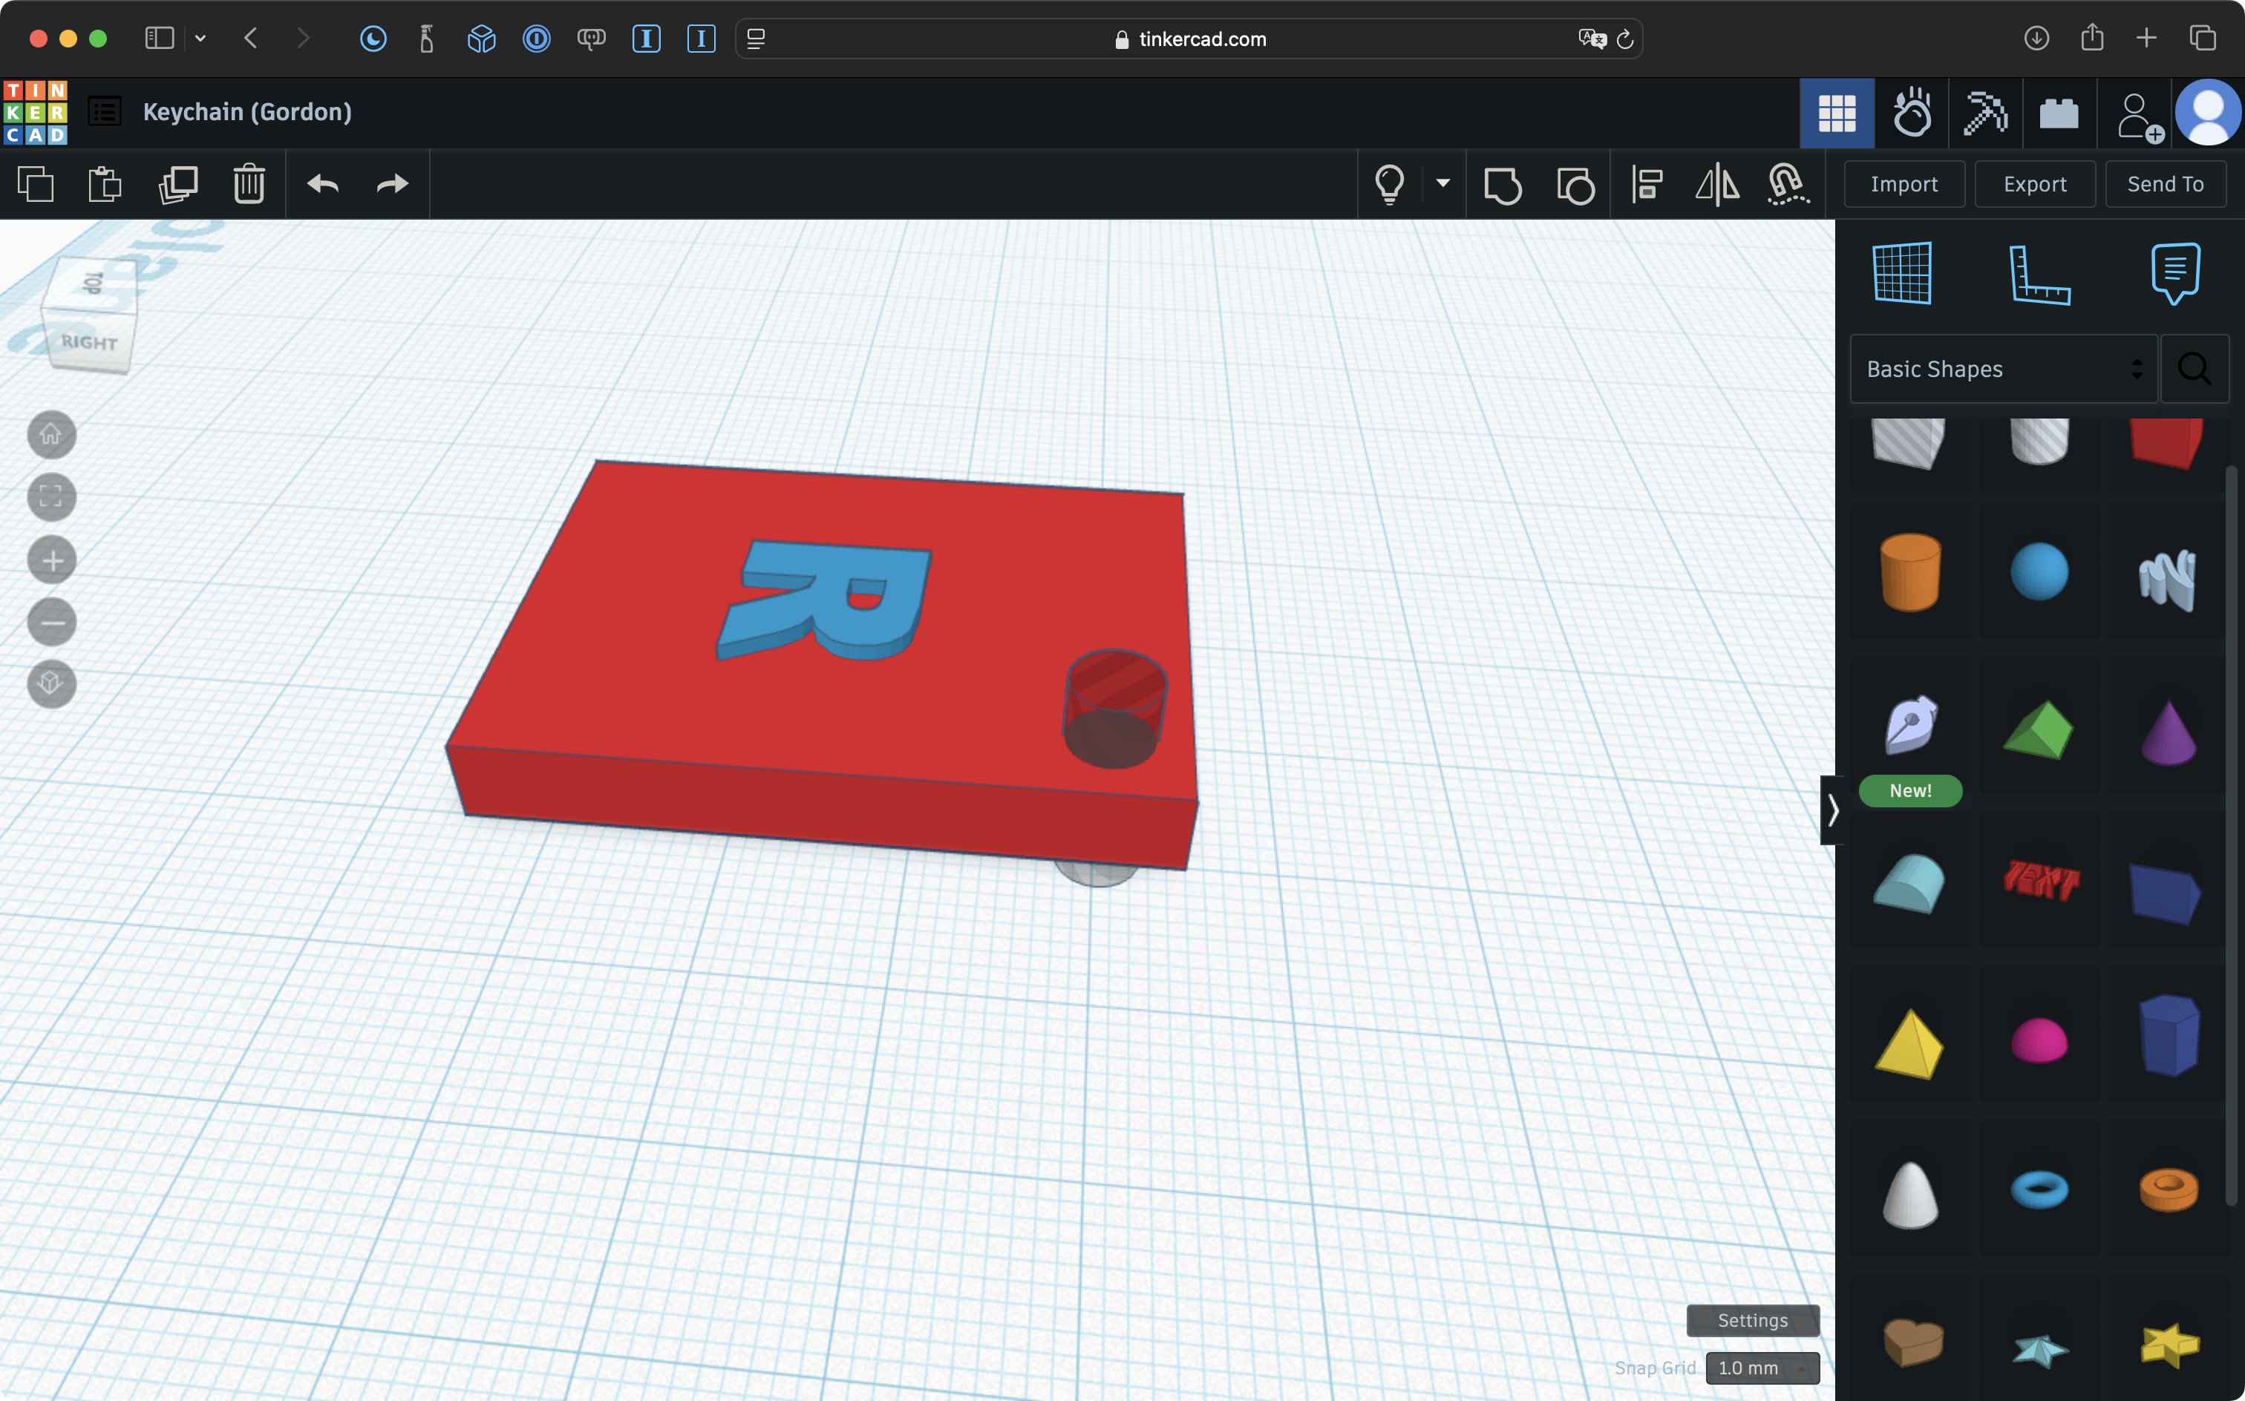Click the Undo arrow
The height and width of the screenshot is (1401, 2245).
coord(322,184)
